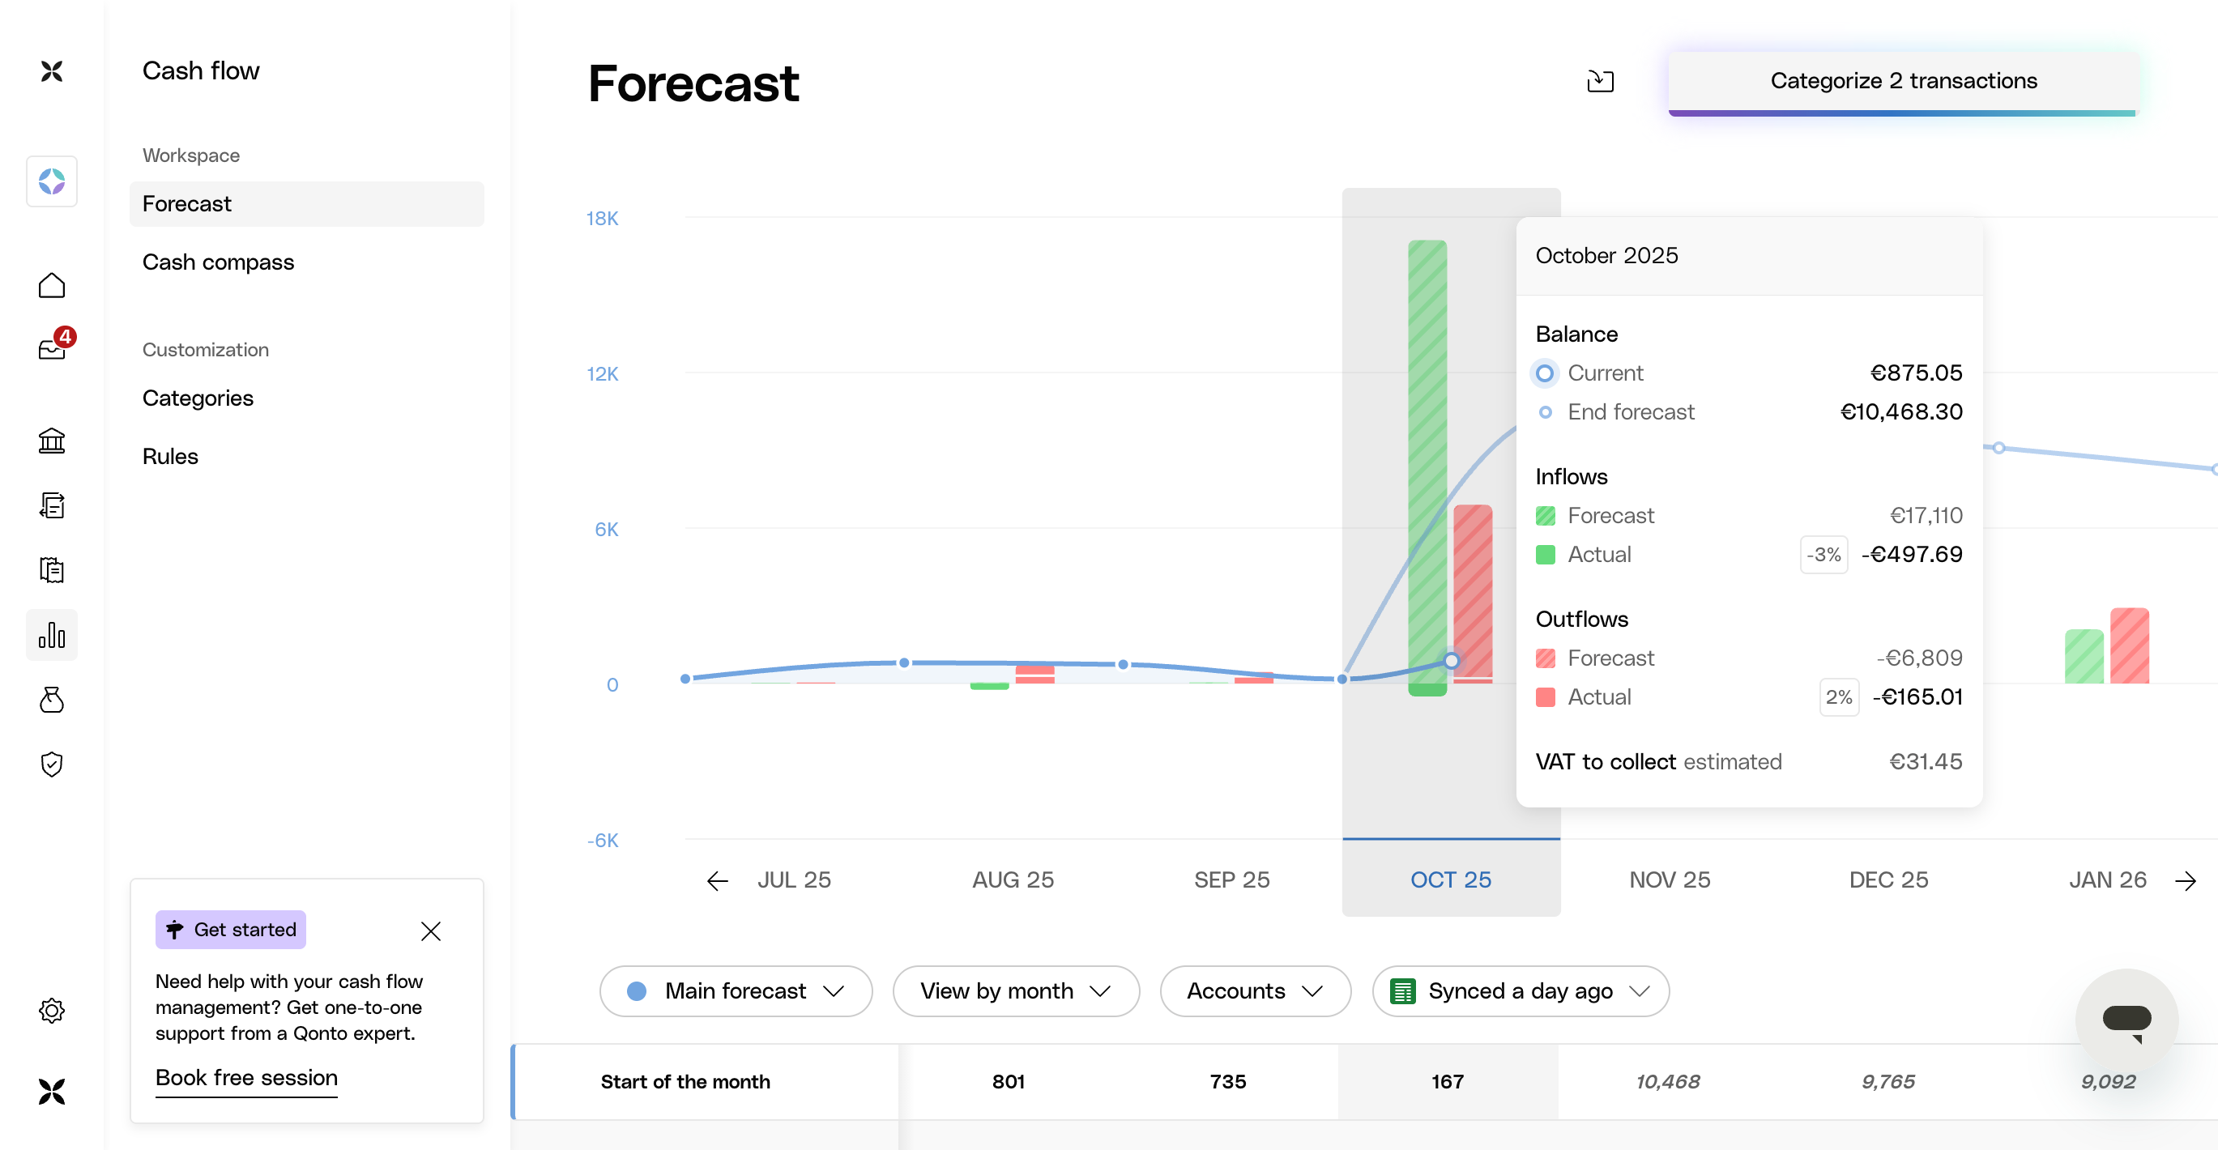Open the shield checkmark icon

tap(52, 765)
